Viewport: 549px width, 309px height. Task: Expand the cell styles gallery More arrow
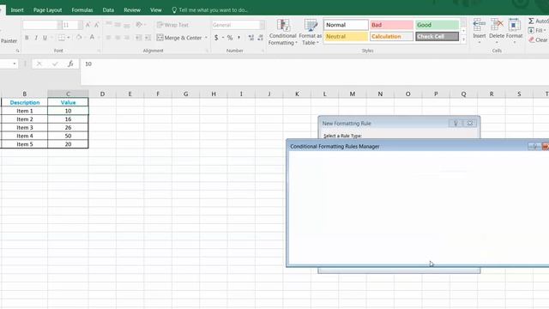(x=463, y=39)
